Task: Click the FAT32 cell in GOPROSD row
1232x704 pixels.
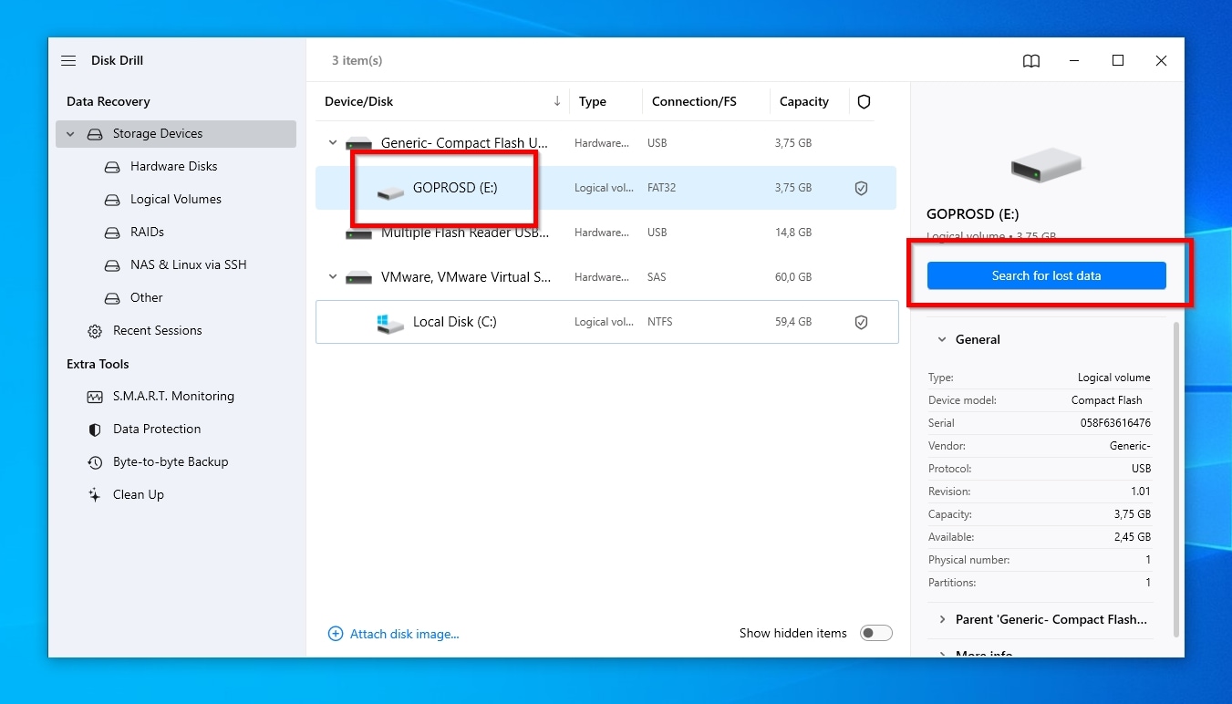Action: [x=662, y=188]
